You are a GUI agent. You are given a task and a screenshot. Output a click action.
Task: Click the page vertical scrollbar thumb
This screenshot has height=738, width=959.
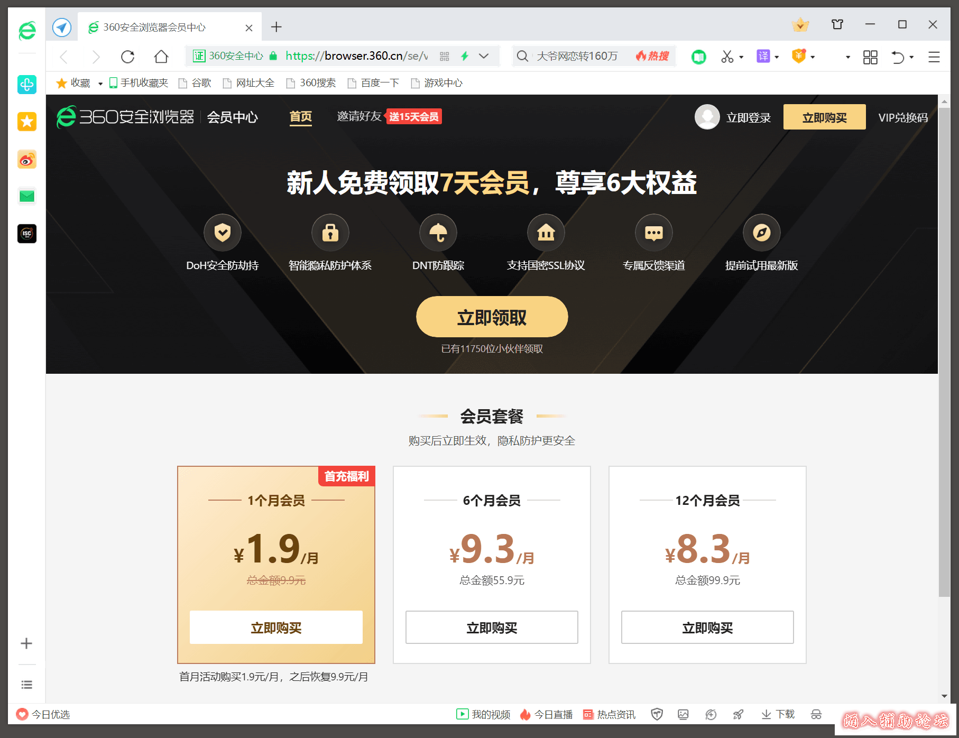(944, 352)
